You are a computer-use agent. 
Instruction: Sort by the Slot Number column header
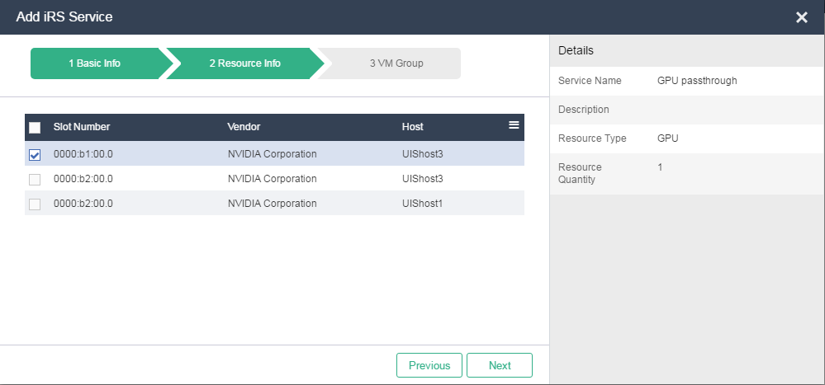82,127
